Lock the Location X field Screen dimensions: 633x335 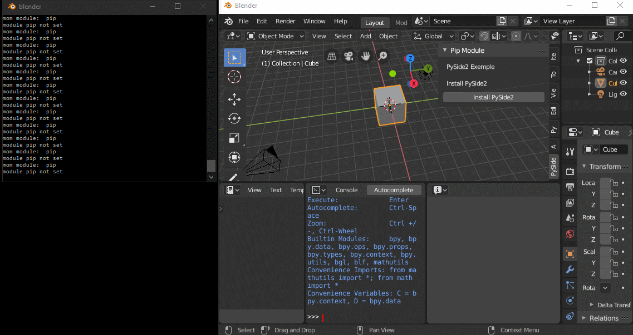[x=615, y=183]
